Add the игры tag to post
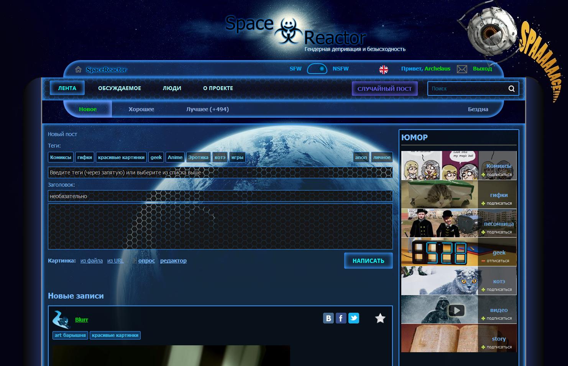The width and height of the screenshot is (568, 366). [x=237, y=157]
